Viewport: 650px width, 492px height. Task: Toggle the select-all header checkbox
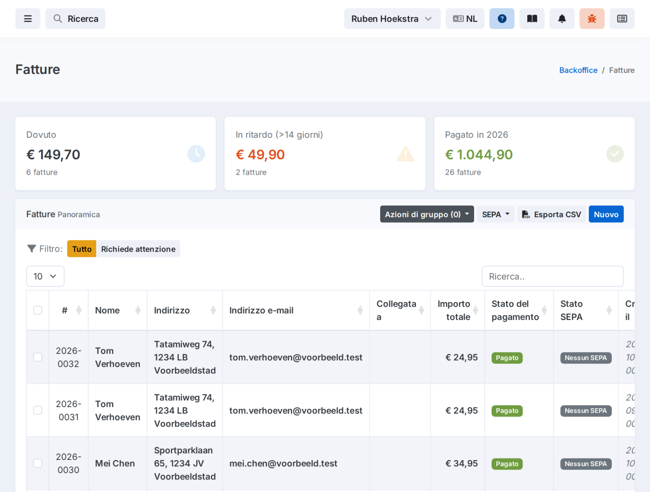click(x=38, y=310)
